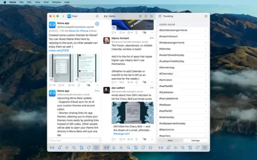This screenshot has width=257, height=160.
Task: Click the reply text field in Post column
Action: (74, 140)
